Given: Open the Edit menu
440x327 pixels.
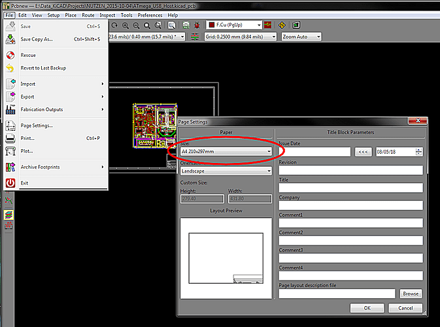Looking at the screenshot, I should click(x=22, y=15).
